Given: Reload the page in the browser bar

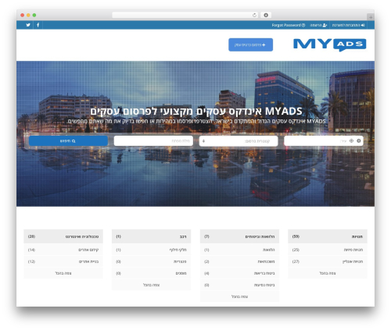Looking at the screenshot, I should point(254,15).
